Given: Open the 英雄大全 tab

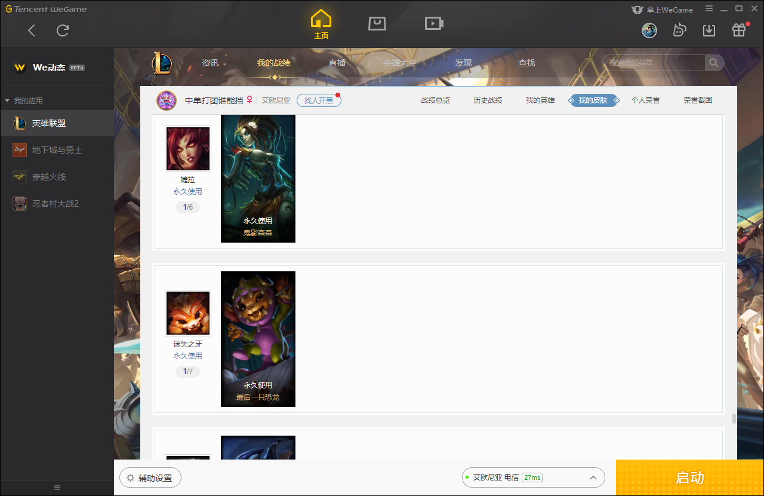Looking at the screenshot, I should click(400, 63).
